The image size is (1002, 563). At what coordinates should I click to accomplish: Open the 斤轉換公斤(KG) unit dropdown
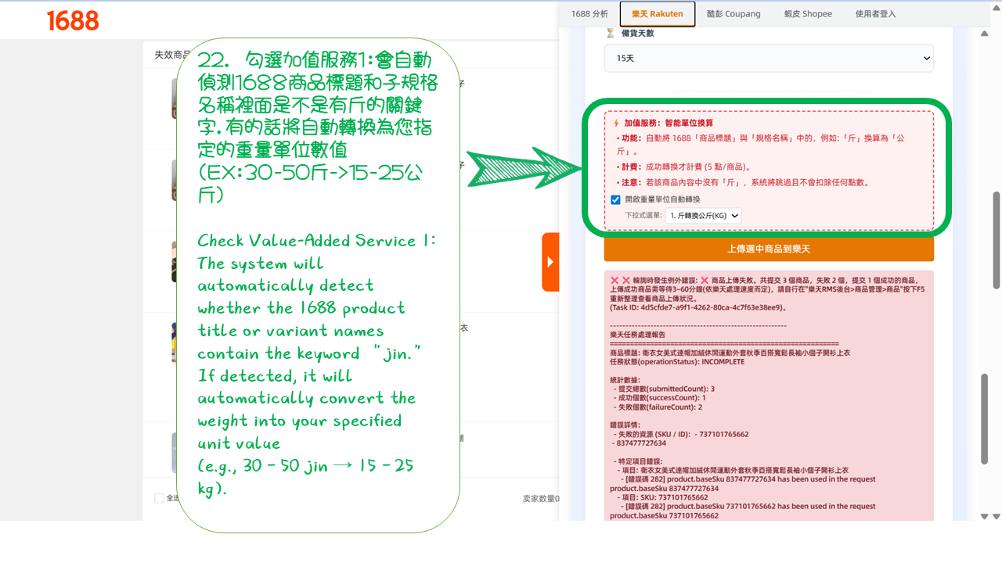tap(703, 216)
